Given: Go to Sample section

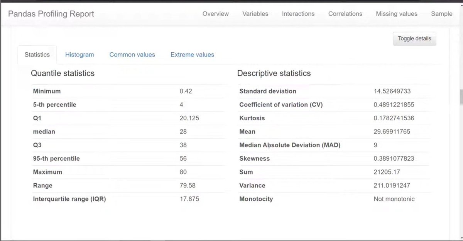Looking at the screenshot, I should tap(441, 14).
